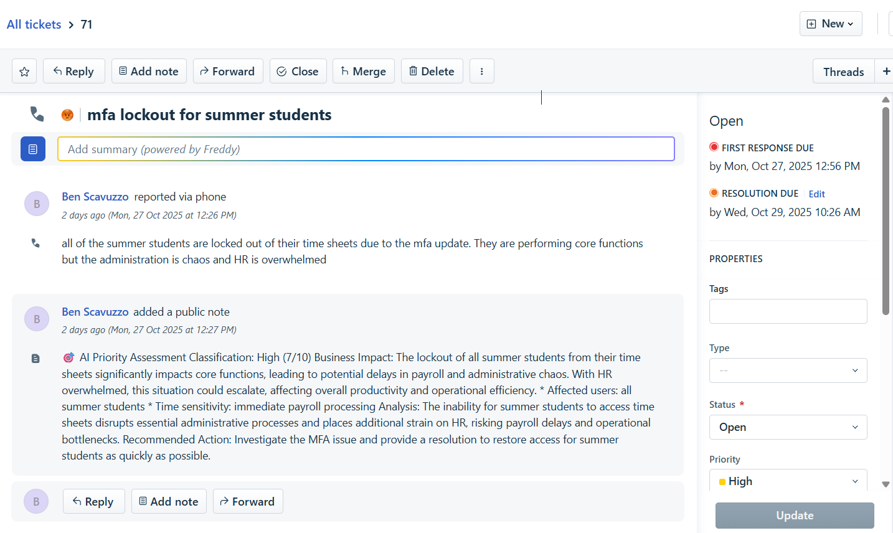
Task: Click the grey Update button
Action: 795,516
